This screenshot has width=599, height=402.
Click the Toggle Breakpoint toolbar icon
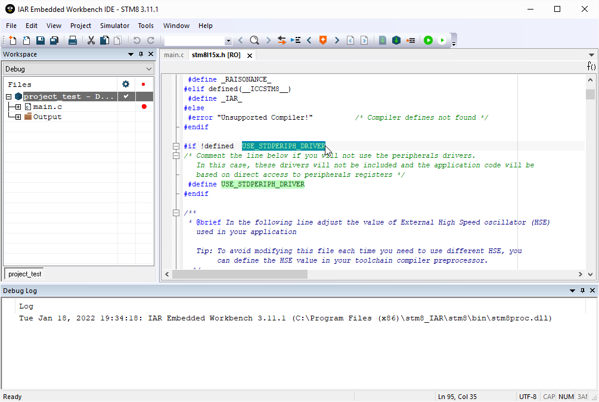(x=411, y=40)
